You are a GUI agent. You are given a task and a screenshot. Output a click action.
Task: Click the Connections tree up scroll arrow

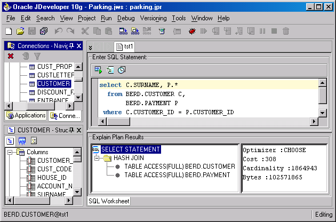tap(78, 67)
